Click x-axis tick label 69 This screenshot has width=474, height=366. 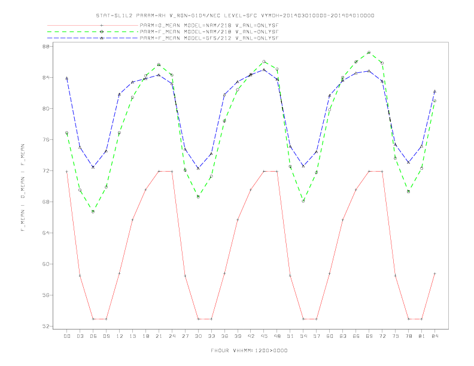pyautogui.click(x=369, y=336)
